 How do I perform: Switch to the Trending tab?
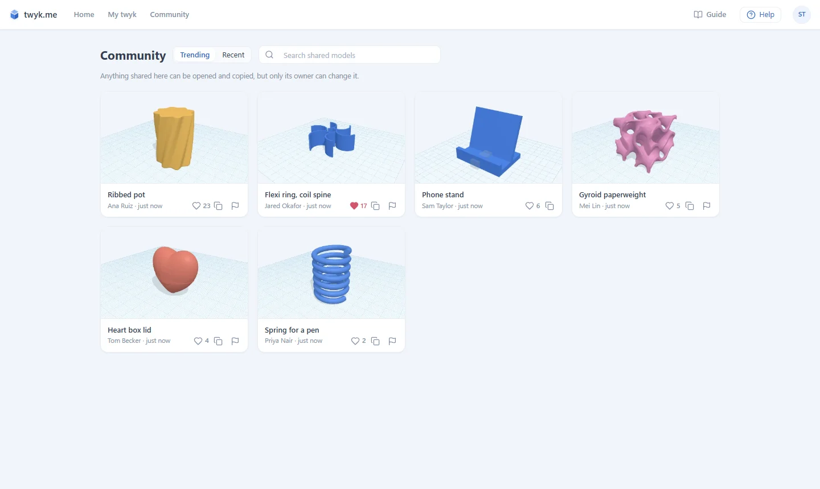(195, 55)
